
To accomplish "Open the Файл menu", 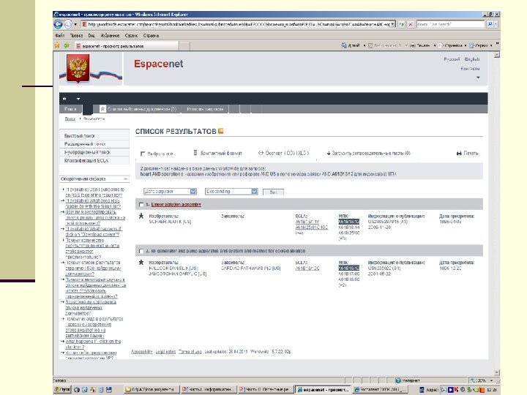I will pos(59,35).
